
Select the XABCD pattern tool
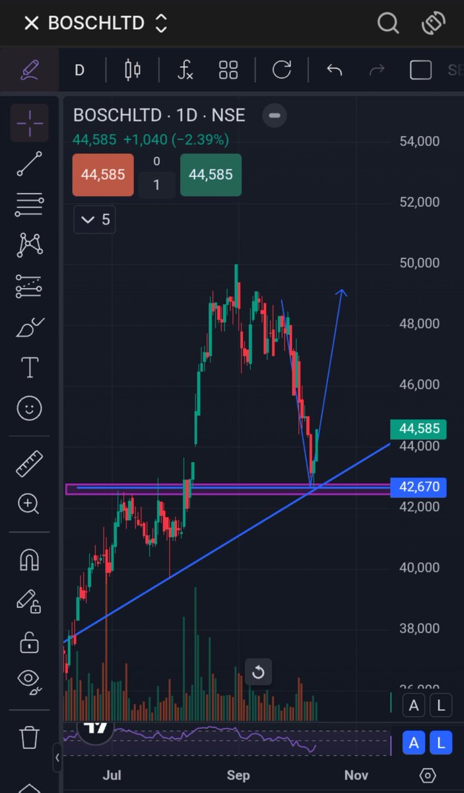coord(29,245)
